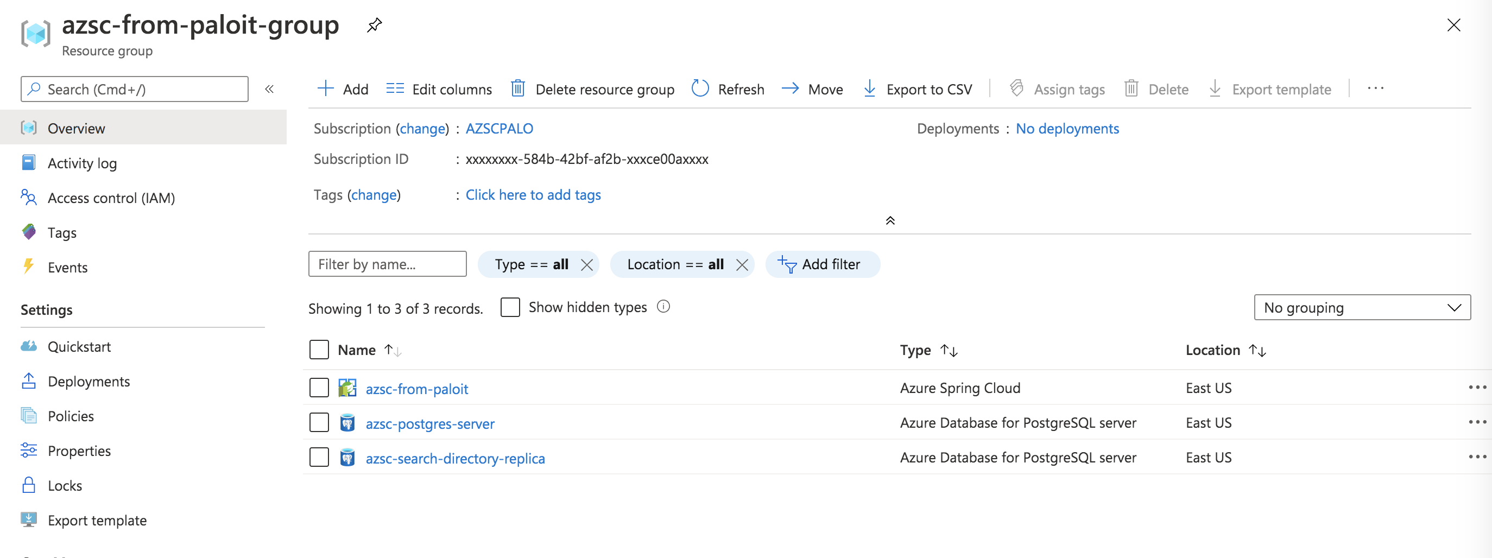Viewport: 1492px width, 558px height.
Task: Open the azsc-search-directory-replica resource link
Action: 454,459
